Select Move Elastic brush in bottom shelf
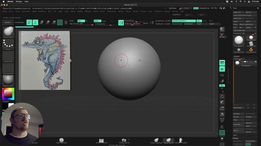The image size is (261, 146). [x=168, y=141]
